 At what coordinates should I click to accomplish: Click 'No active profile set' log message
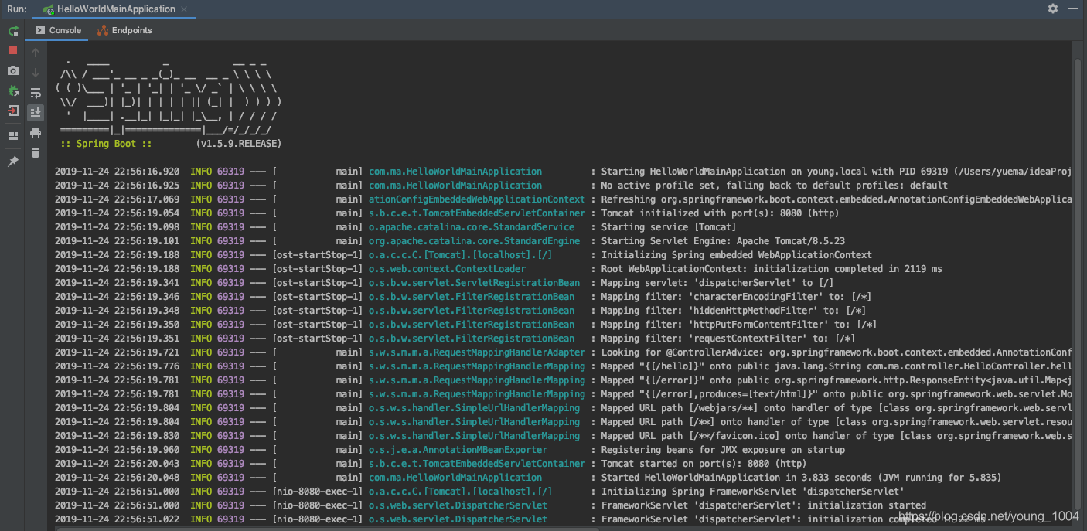coord(658,186)
